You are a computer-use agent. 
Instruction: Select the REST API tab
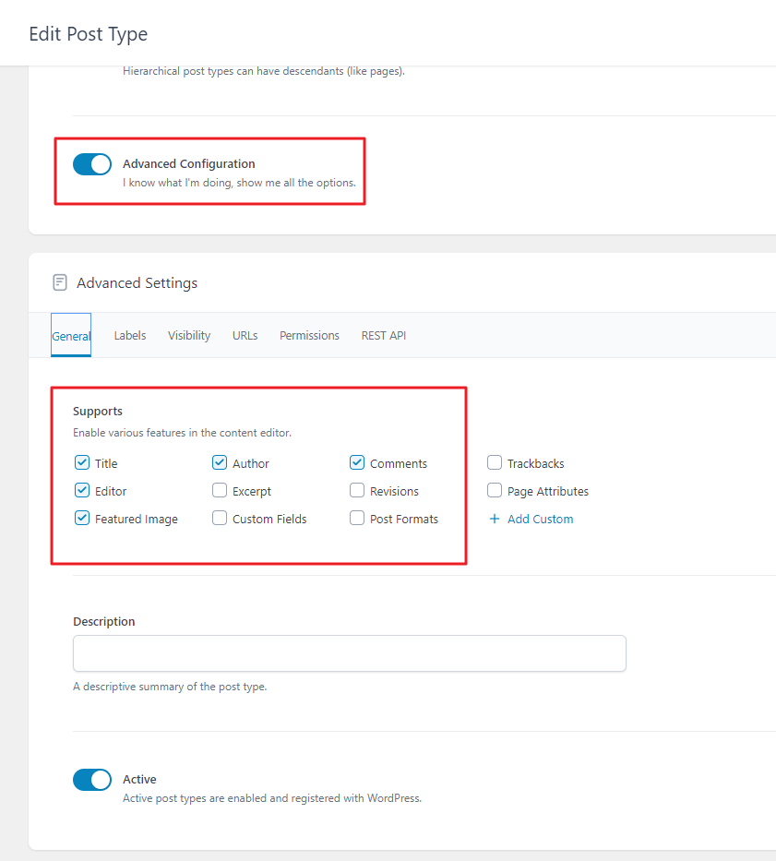pyautogui.click(x=384, y=336)
